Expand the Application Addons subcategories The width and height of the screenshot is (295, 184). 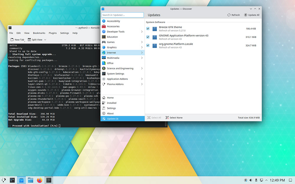[142, 79]
